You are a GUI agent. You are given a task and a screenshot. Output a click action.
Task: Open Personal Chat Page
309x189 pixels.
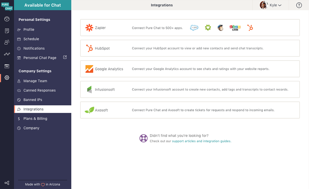click(40, 58)
